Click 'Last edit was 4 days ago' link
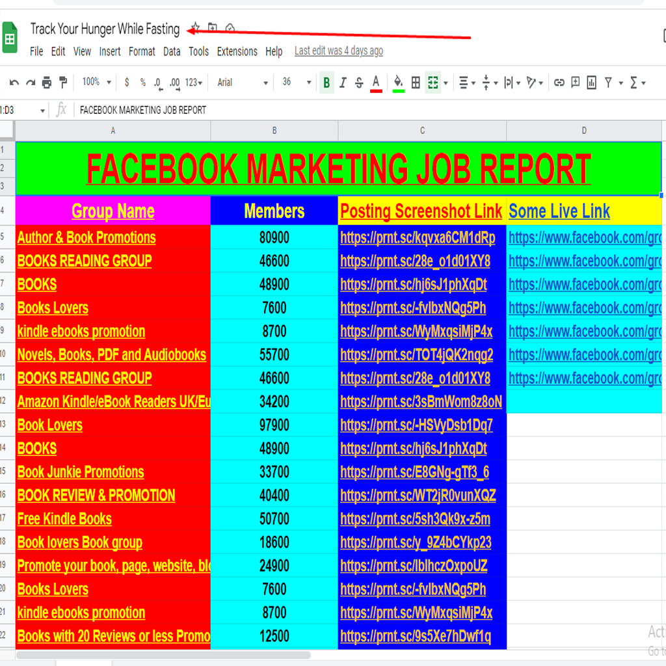 click(339, 51)
